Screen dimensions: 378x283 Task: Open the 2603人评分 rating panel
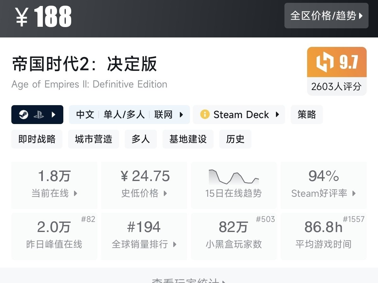336,86
